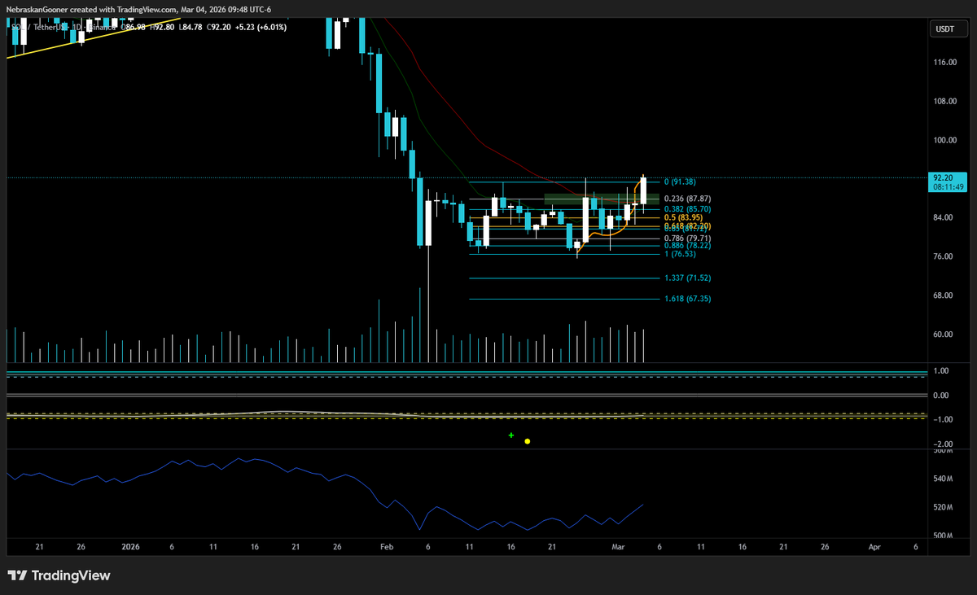Image resolution: width=977 pixels, height=595 pixels.
Task: Select the Fib 0.382 (85.70) label
Action: click(x=689, y=209)
